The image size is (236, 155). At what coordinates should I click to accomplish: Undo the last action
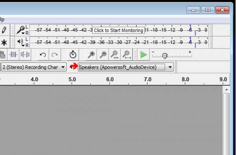43,54
